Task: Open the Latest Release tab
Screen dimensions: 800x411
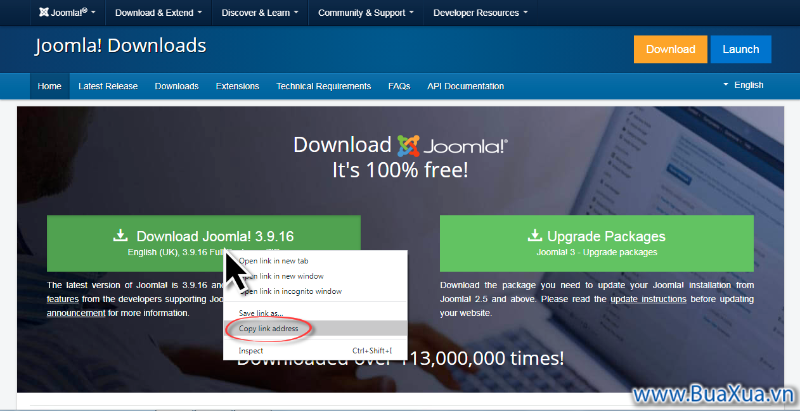Action: click(x=108, y=86)
